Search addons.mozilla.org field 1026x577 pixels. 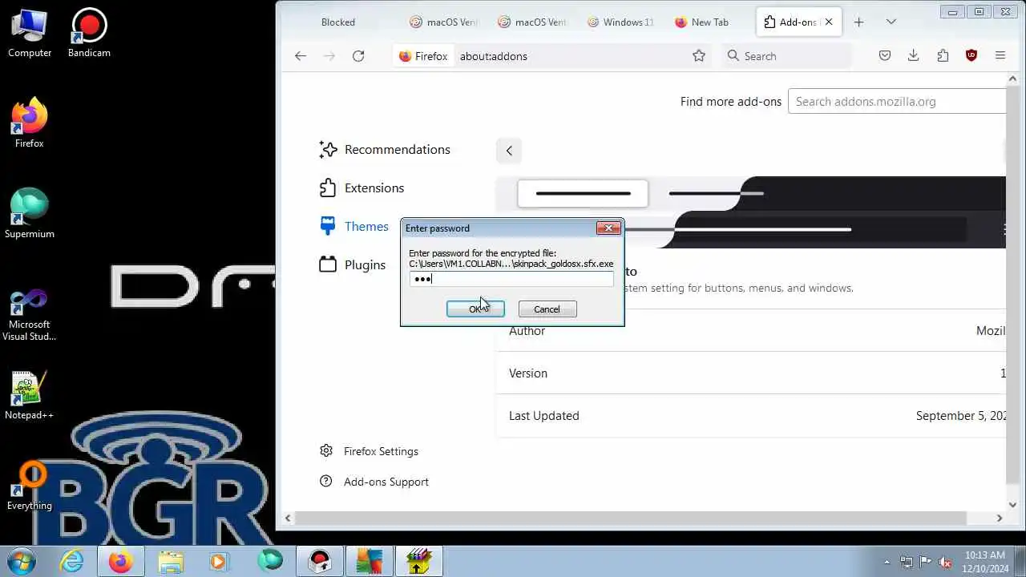896,102
